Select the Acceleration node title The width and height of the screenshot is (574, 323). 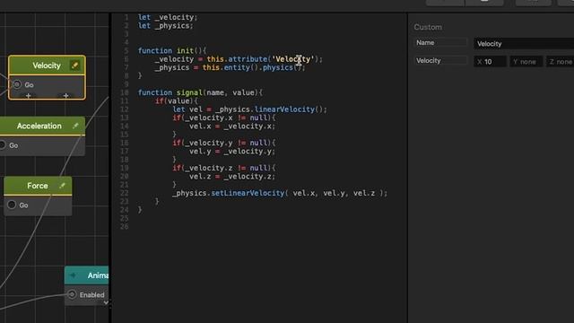click(x=39, y=126)
